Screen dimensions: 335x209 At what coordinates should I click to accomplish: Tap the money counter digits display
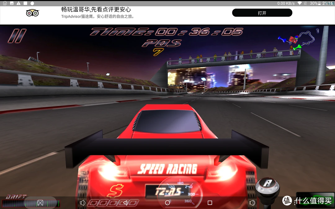[x=113, y=203]
